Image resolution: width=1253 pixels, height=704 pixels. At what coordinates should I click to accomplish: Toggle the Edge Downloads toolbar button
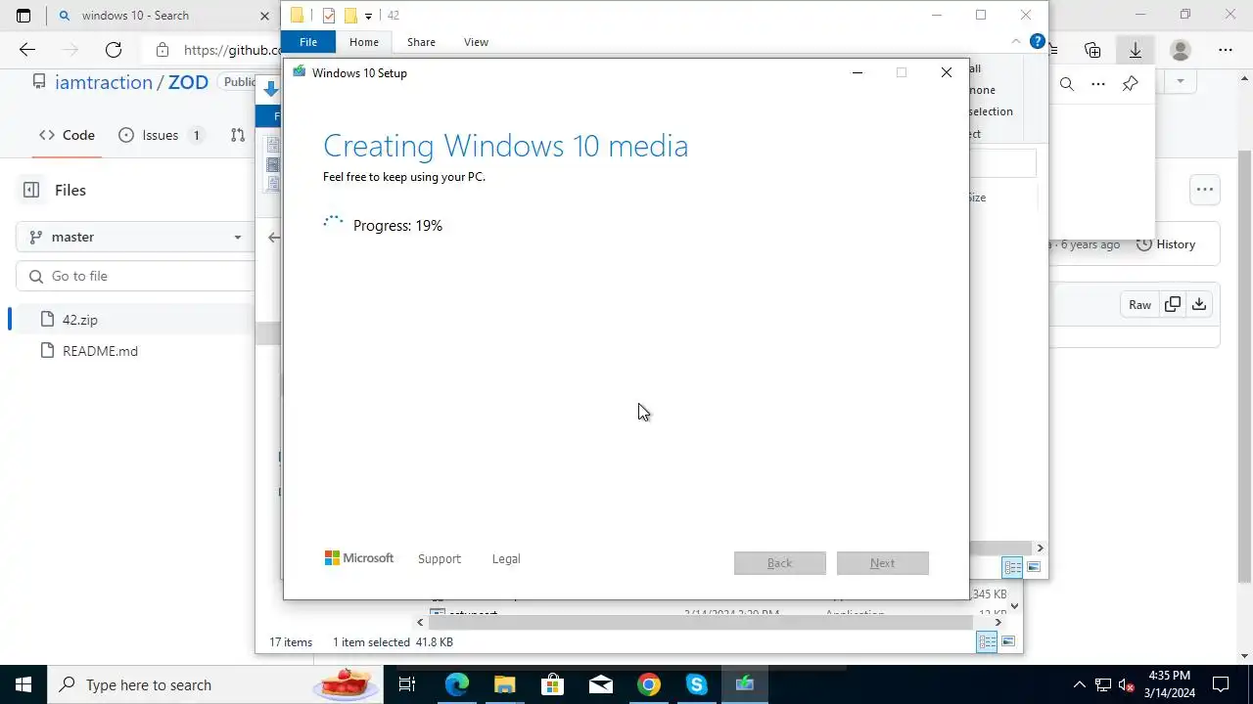[1136, 50]
